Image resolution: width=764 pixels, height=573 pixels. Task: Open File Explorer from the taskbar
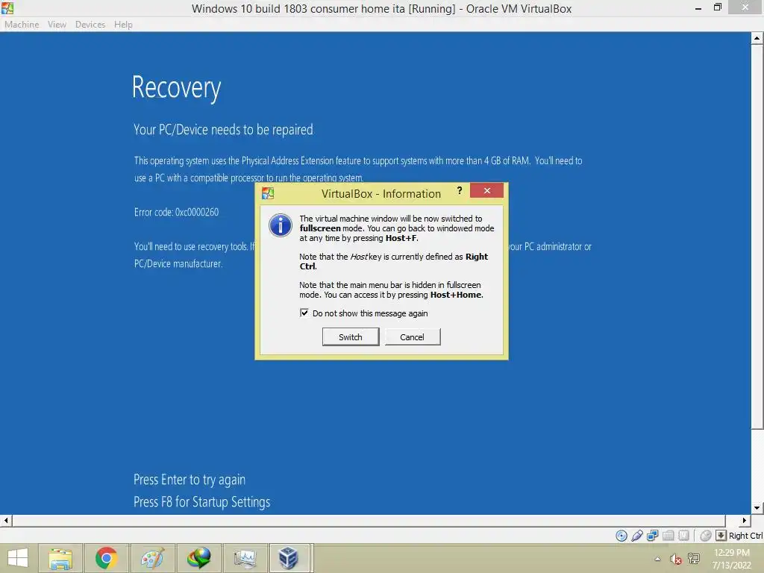[x=60, y=558]
